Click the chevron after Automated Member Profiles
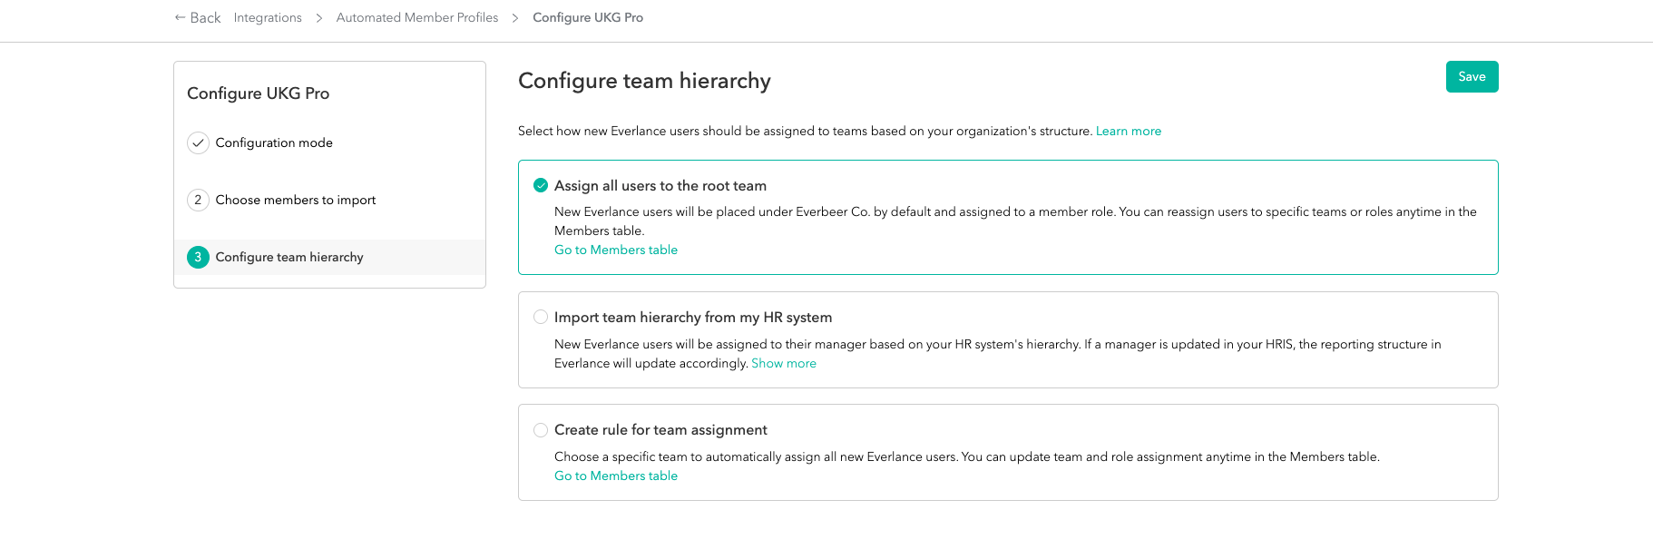 515,16
